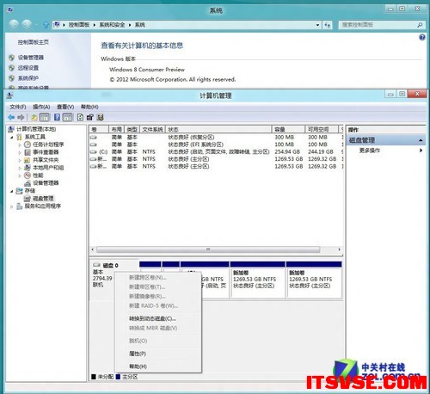Select the 存储 storage icon in tree
The image size is (430, 394).
pyautogui.click(x=20, y=191)
